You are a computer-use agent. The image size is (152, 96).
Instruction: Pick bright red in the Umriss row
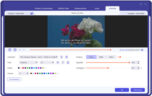(35, 73)
